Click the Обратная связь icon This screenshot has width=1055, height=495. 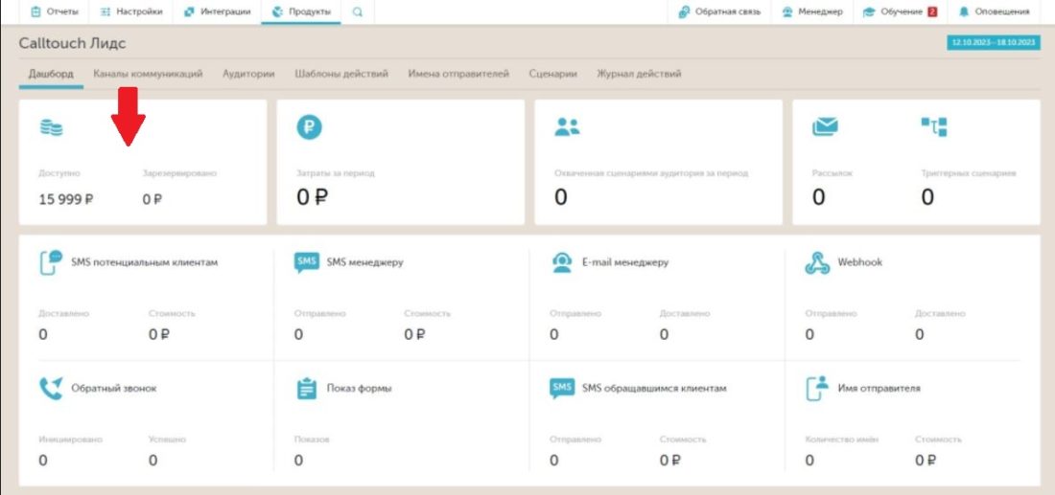pos(684,11)
